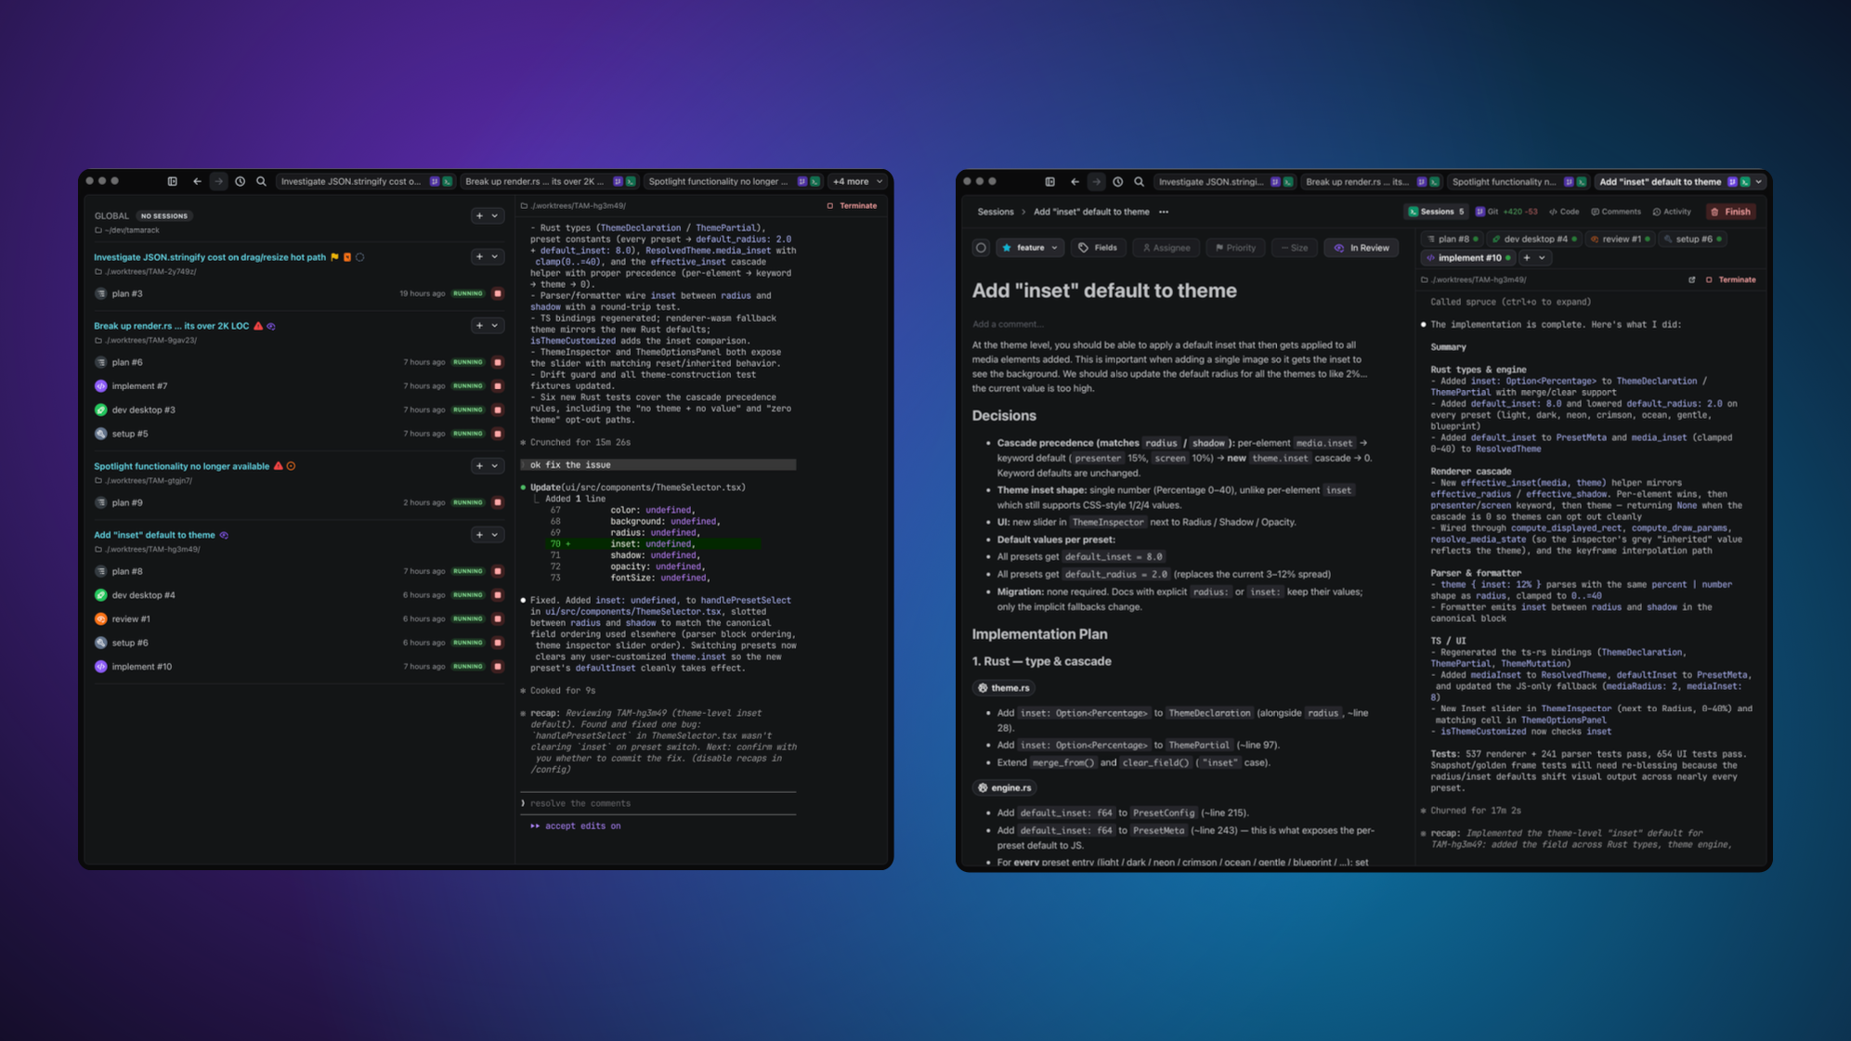The height and width of the screenshot is (1041, 1851).
Task: Open the Git +420 -53 tab
Action: [1506, 212]
